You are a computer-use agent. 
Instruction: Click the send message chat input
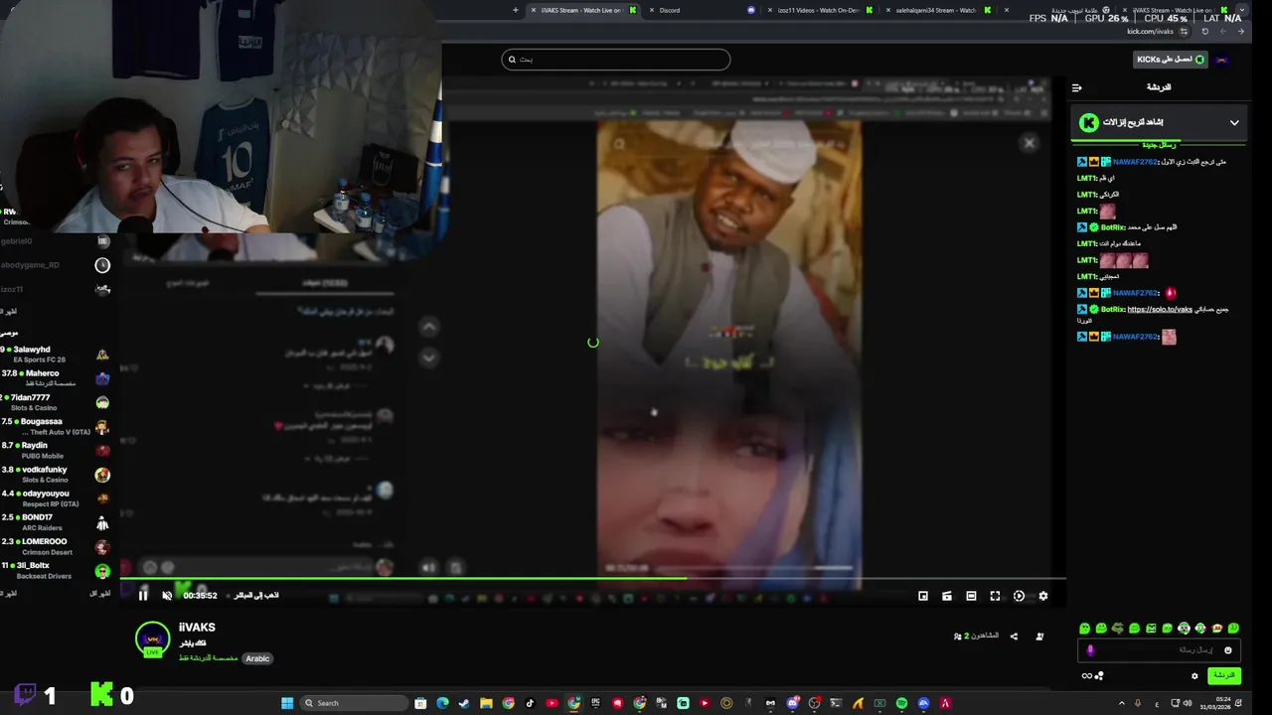click(1158, 650)
